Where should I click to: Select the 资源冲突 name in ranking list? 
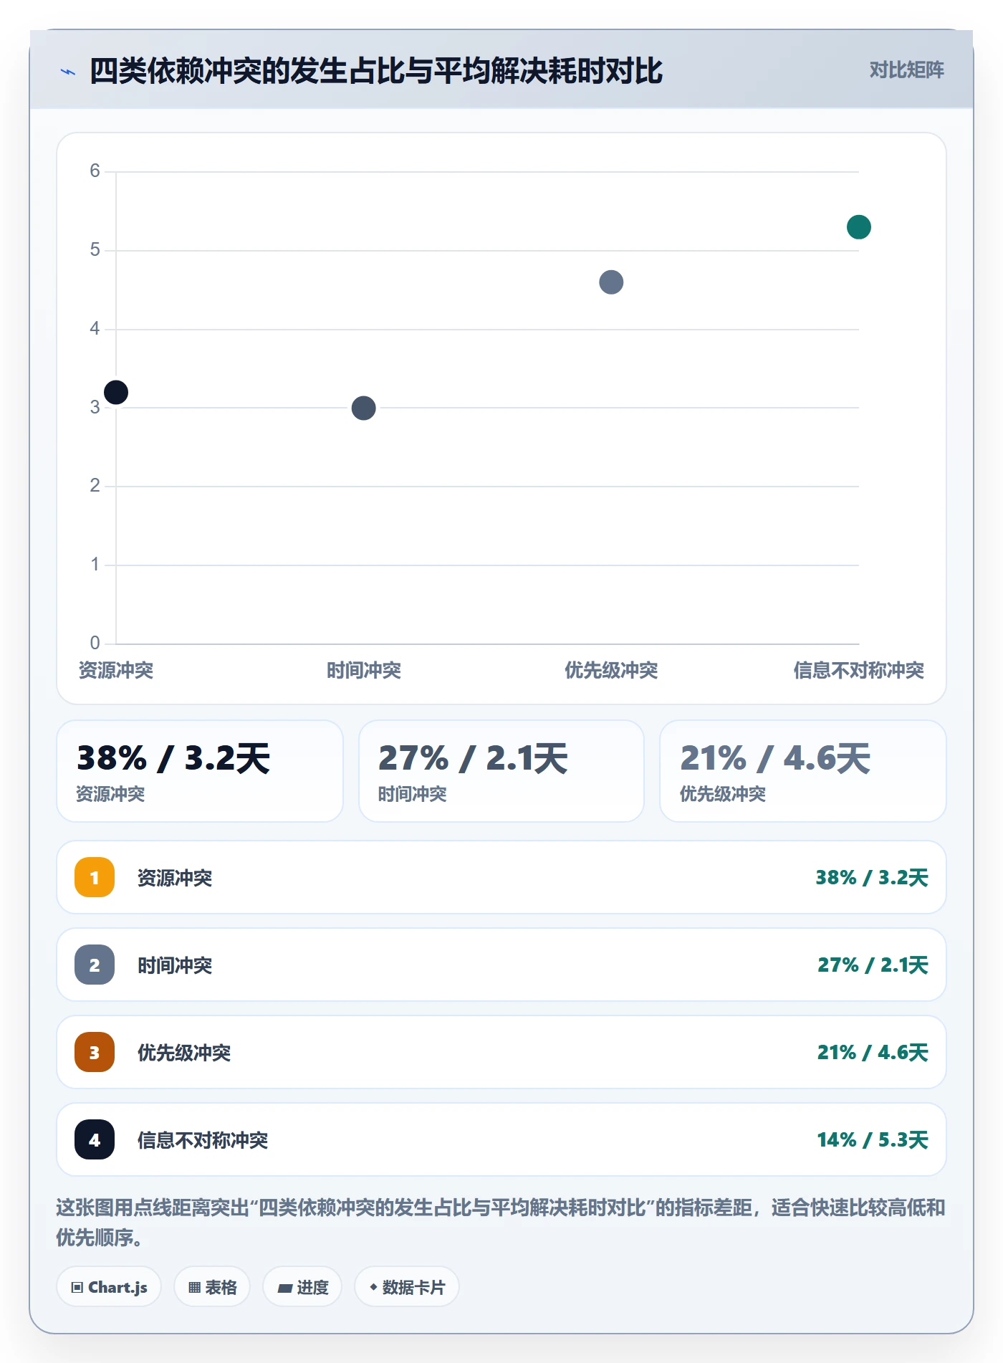175,878
